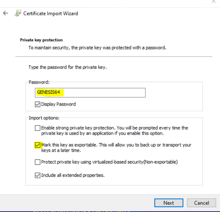The height and width of the screenshot is (212, 220).
Task: Click the 'Include all extended properties' label
Action: click(x=73, y=175)
